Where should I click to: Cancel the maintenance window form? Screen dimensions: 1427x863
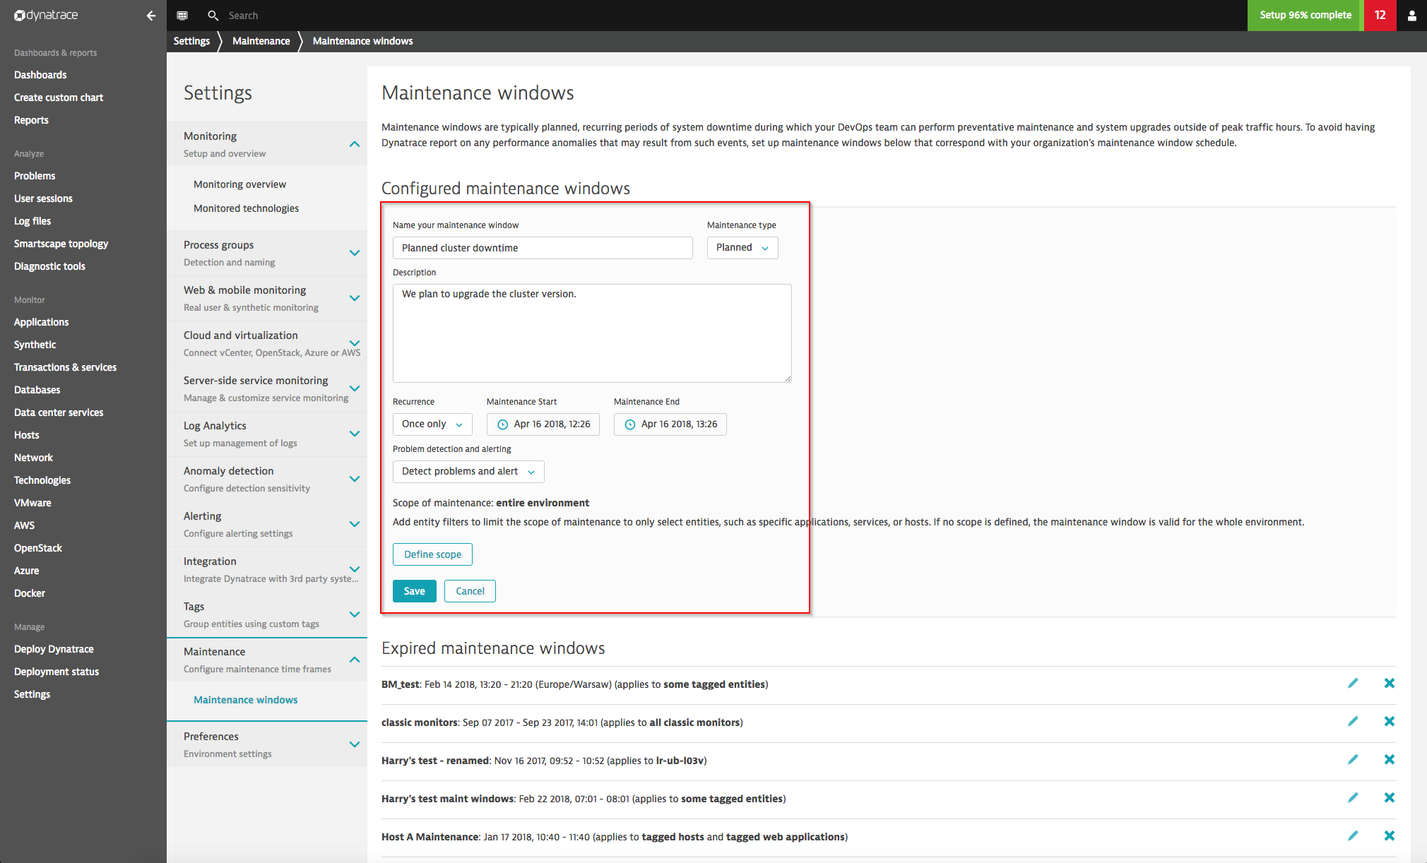470,591
